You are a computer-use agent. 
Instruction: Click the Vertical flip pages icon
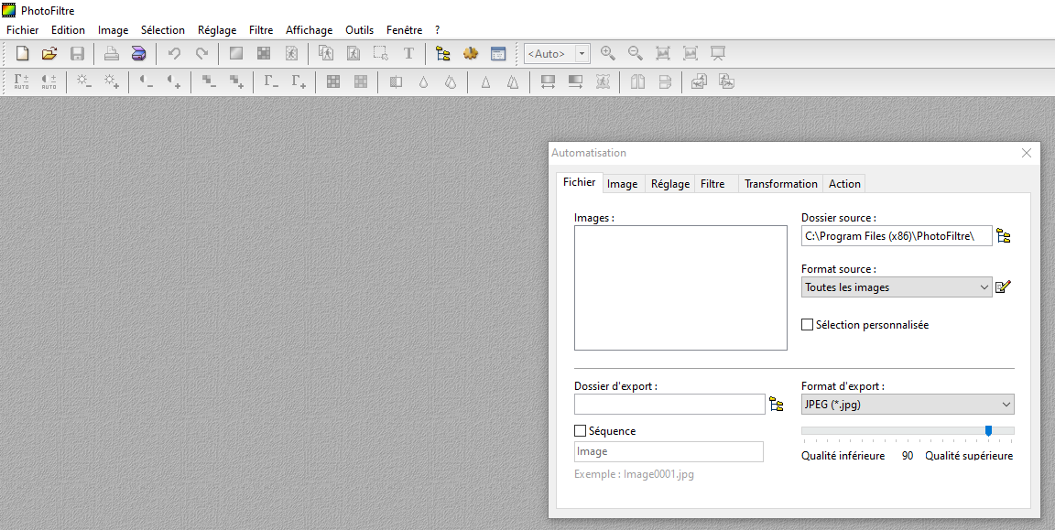(666, 82)
